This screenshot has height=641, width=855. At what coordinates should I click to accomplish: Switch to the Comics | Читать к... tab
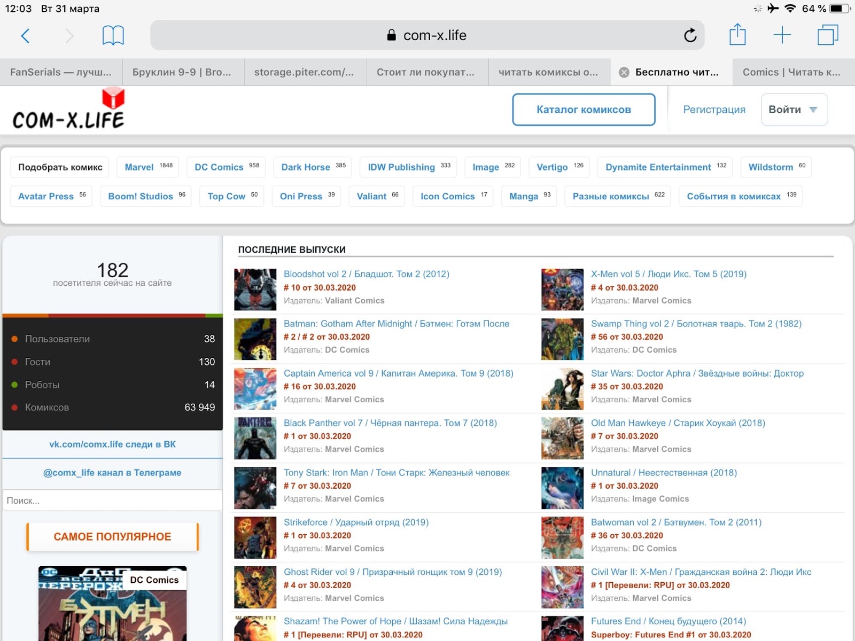[x=794, y=72]
